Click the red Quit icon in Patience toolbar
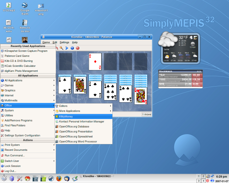The height and width of the screenshot is (183, 229). [78, 48]
